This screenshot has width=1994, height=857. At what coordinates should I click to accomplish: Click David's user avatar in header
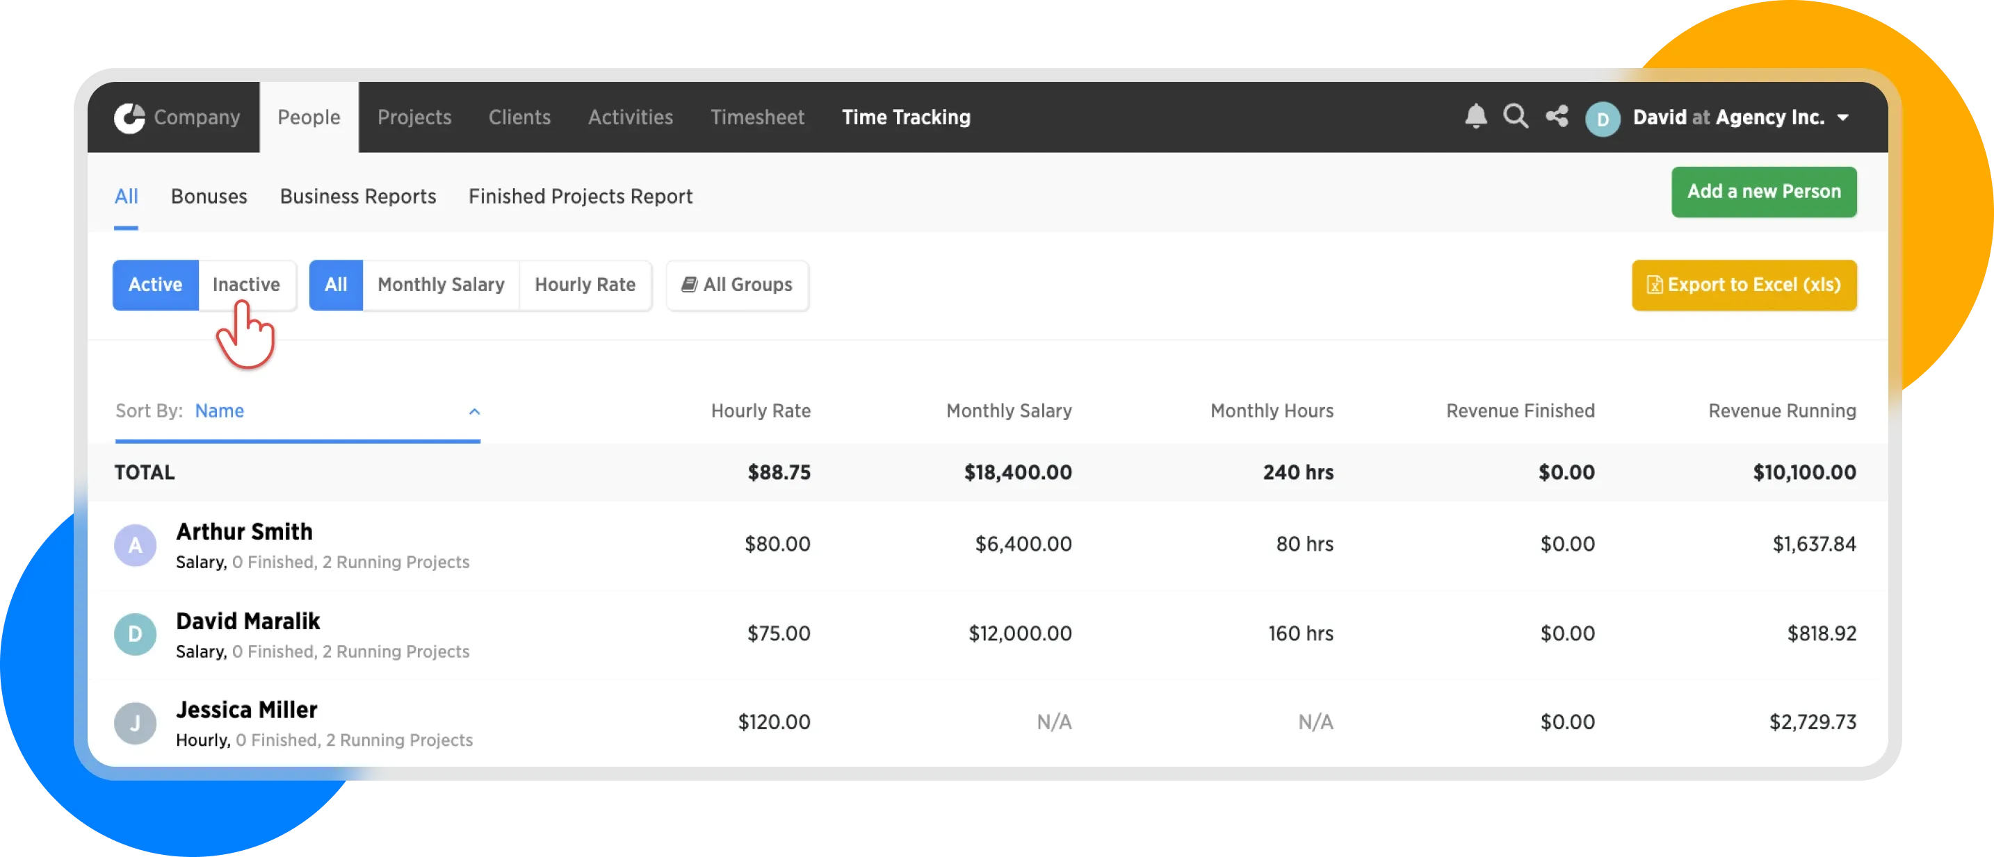point(1603,119)
